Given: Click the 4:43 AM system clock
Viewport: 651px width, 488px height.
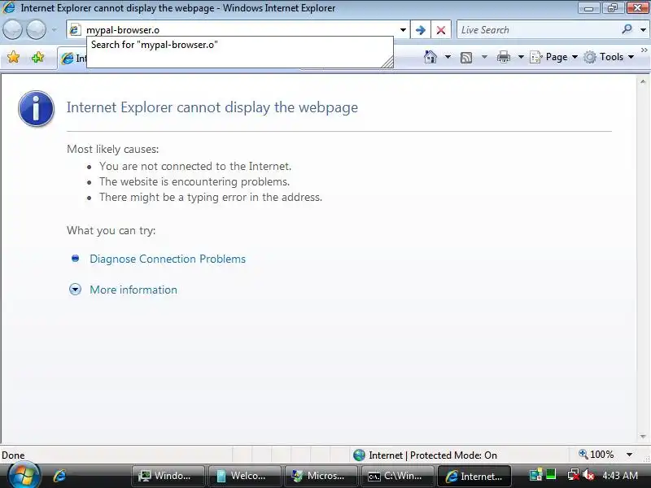Looking at the screenshot, I should coord(620,476).
